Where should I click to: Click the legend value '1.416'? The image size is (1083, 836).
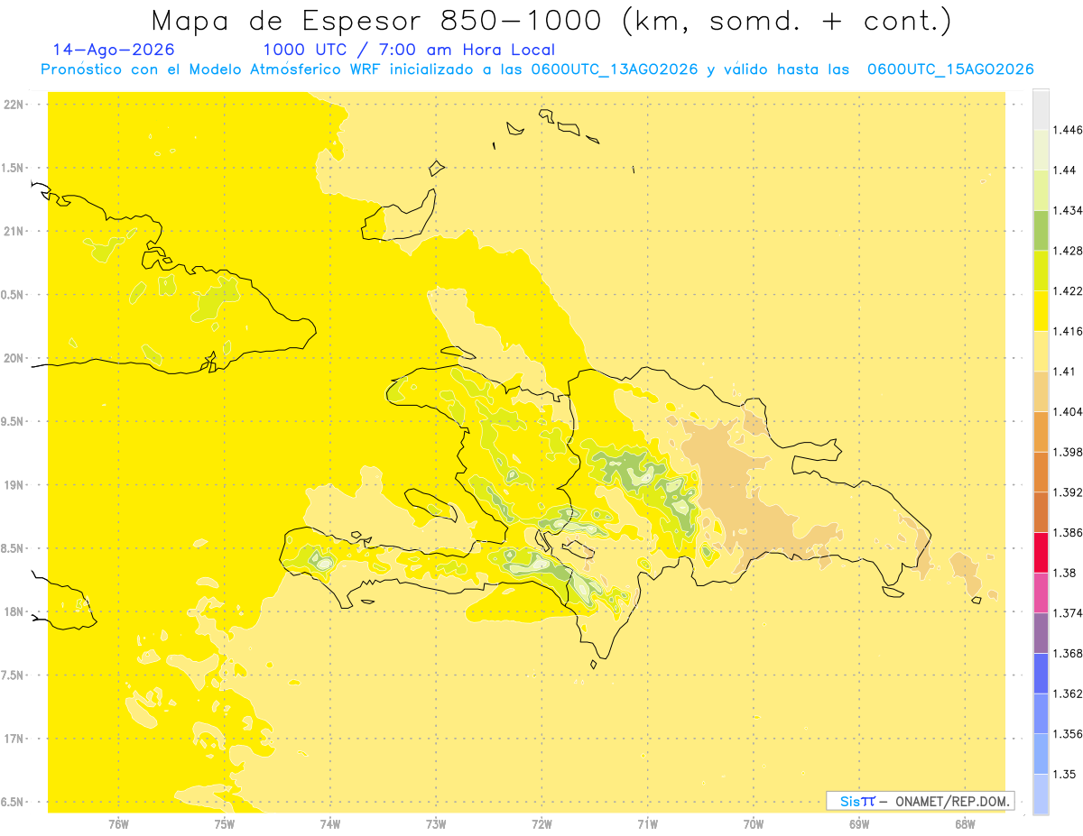(1068, 332)
